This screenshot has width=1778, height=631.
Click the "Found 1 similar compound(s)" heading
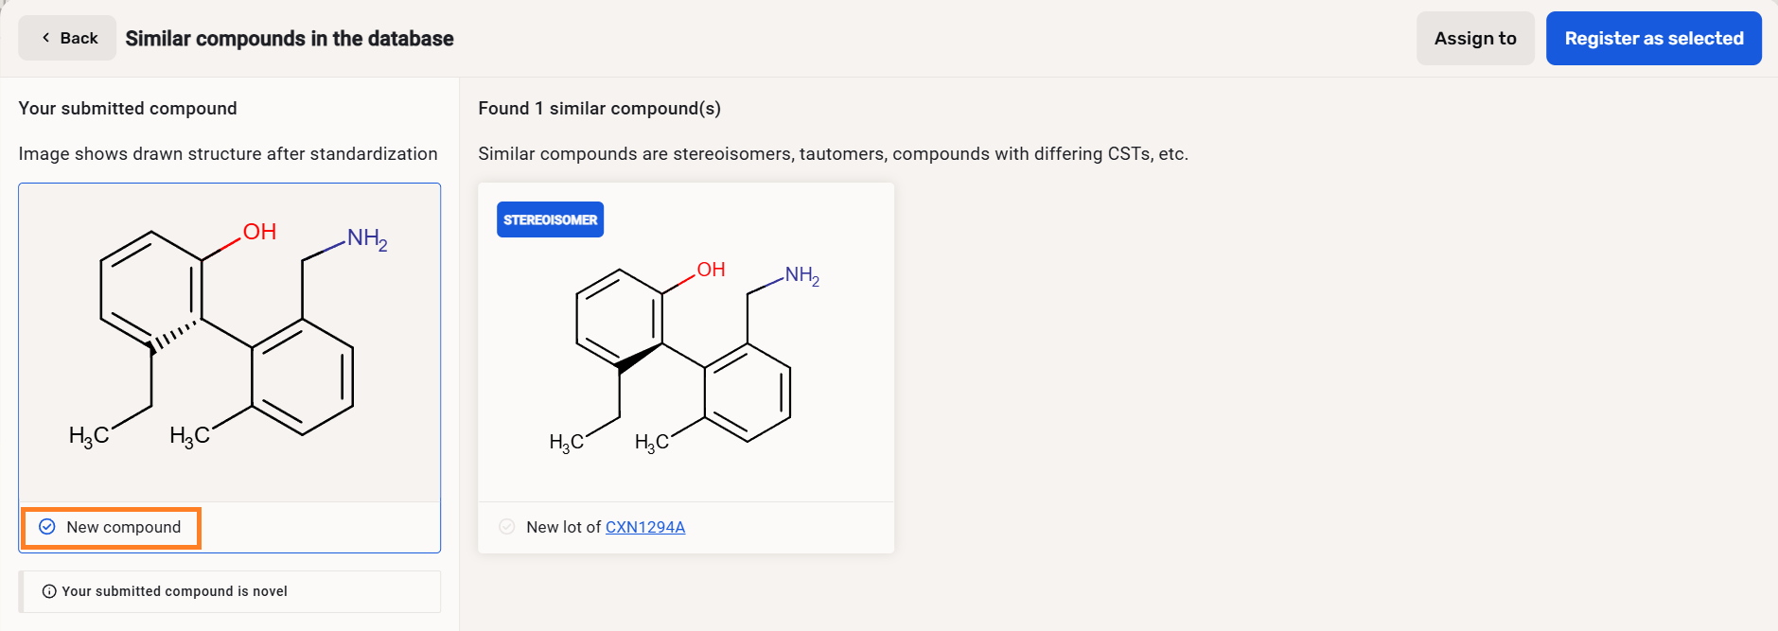599,109
